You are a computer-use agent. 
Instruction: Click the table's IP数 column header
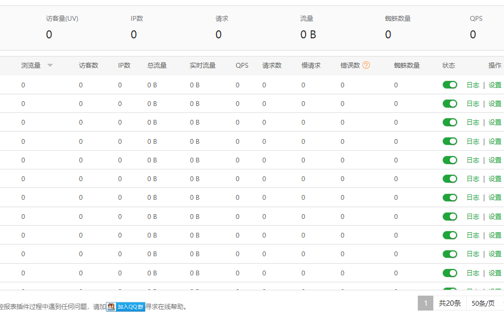[124, 66]
